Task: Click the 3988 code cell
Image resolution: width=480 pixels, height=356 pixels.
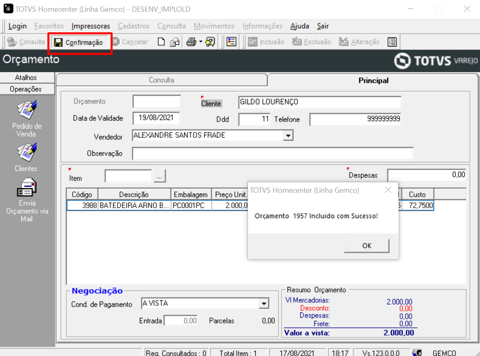Action: (x=82, y=206)
